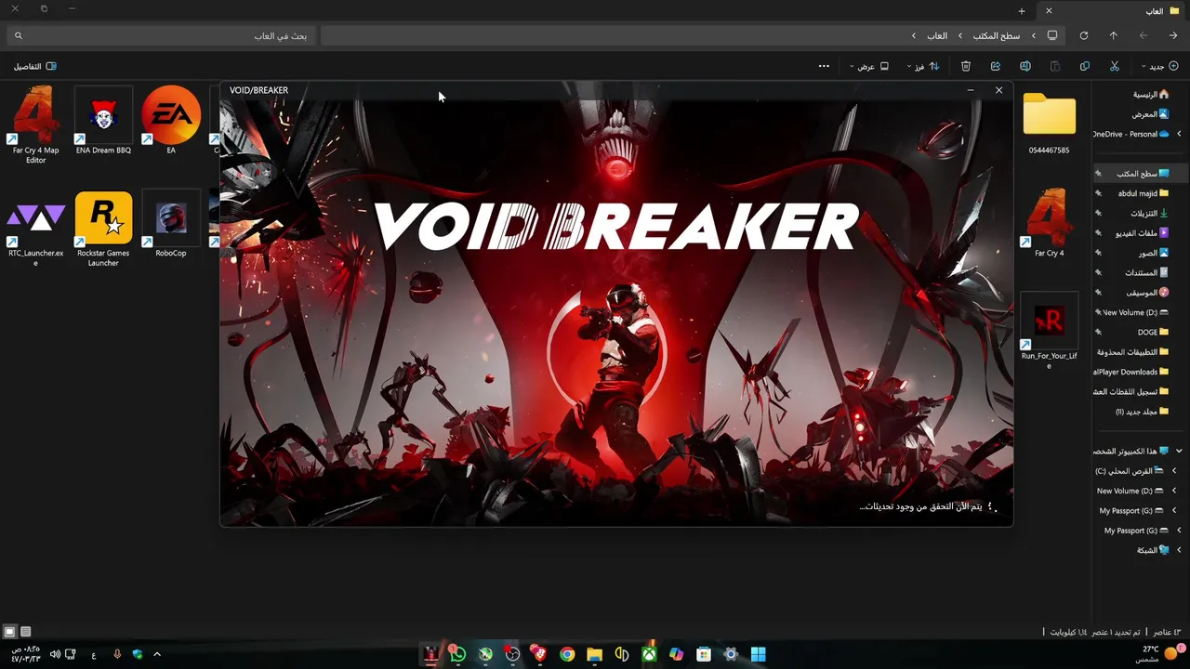Viewport: 1190px width, 669px height.
Task: Select the Run_For_Your_Life shortcut
Action: tap(1049, 330)
